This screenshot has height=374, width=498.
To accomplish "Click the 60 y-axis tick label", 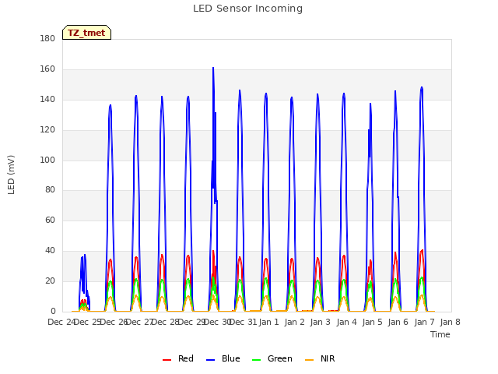I will pyautogui.click(x=50, y=220).
